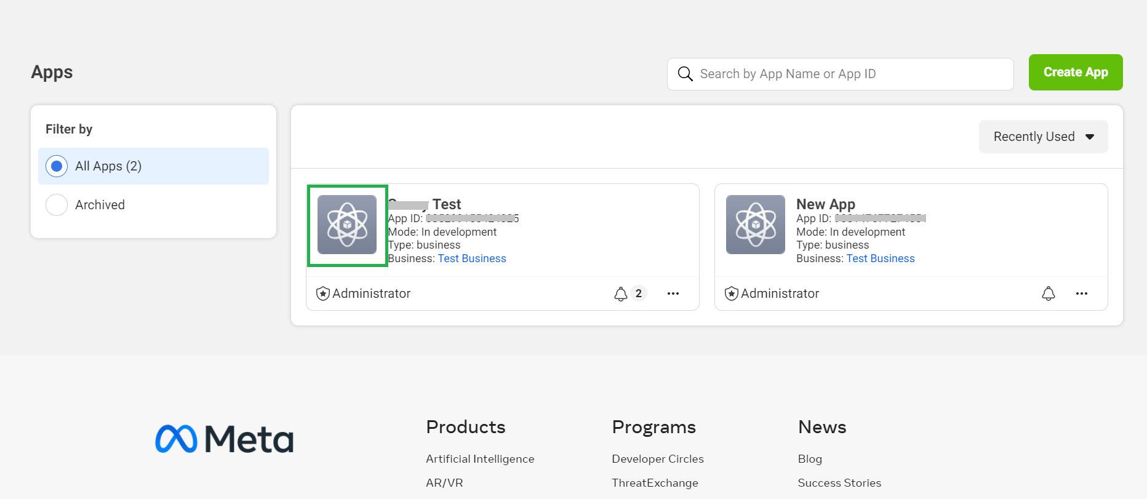
Task: Open three-dot menu on Test app card
Action: click(x=673, y=294)
